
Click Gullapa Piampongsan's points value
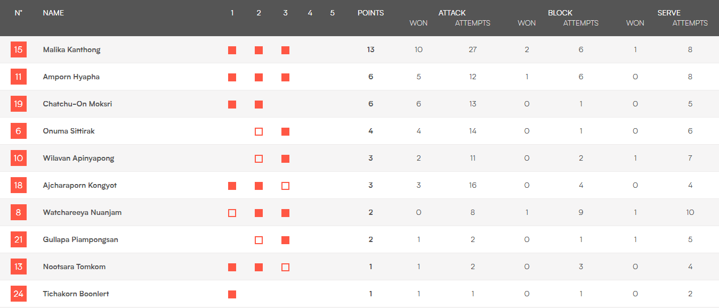point(370,240)
